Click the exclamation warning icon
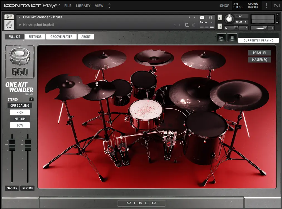Screen dimensions: 282x209 click(266, 5)
